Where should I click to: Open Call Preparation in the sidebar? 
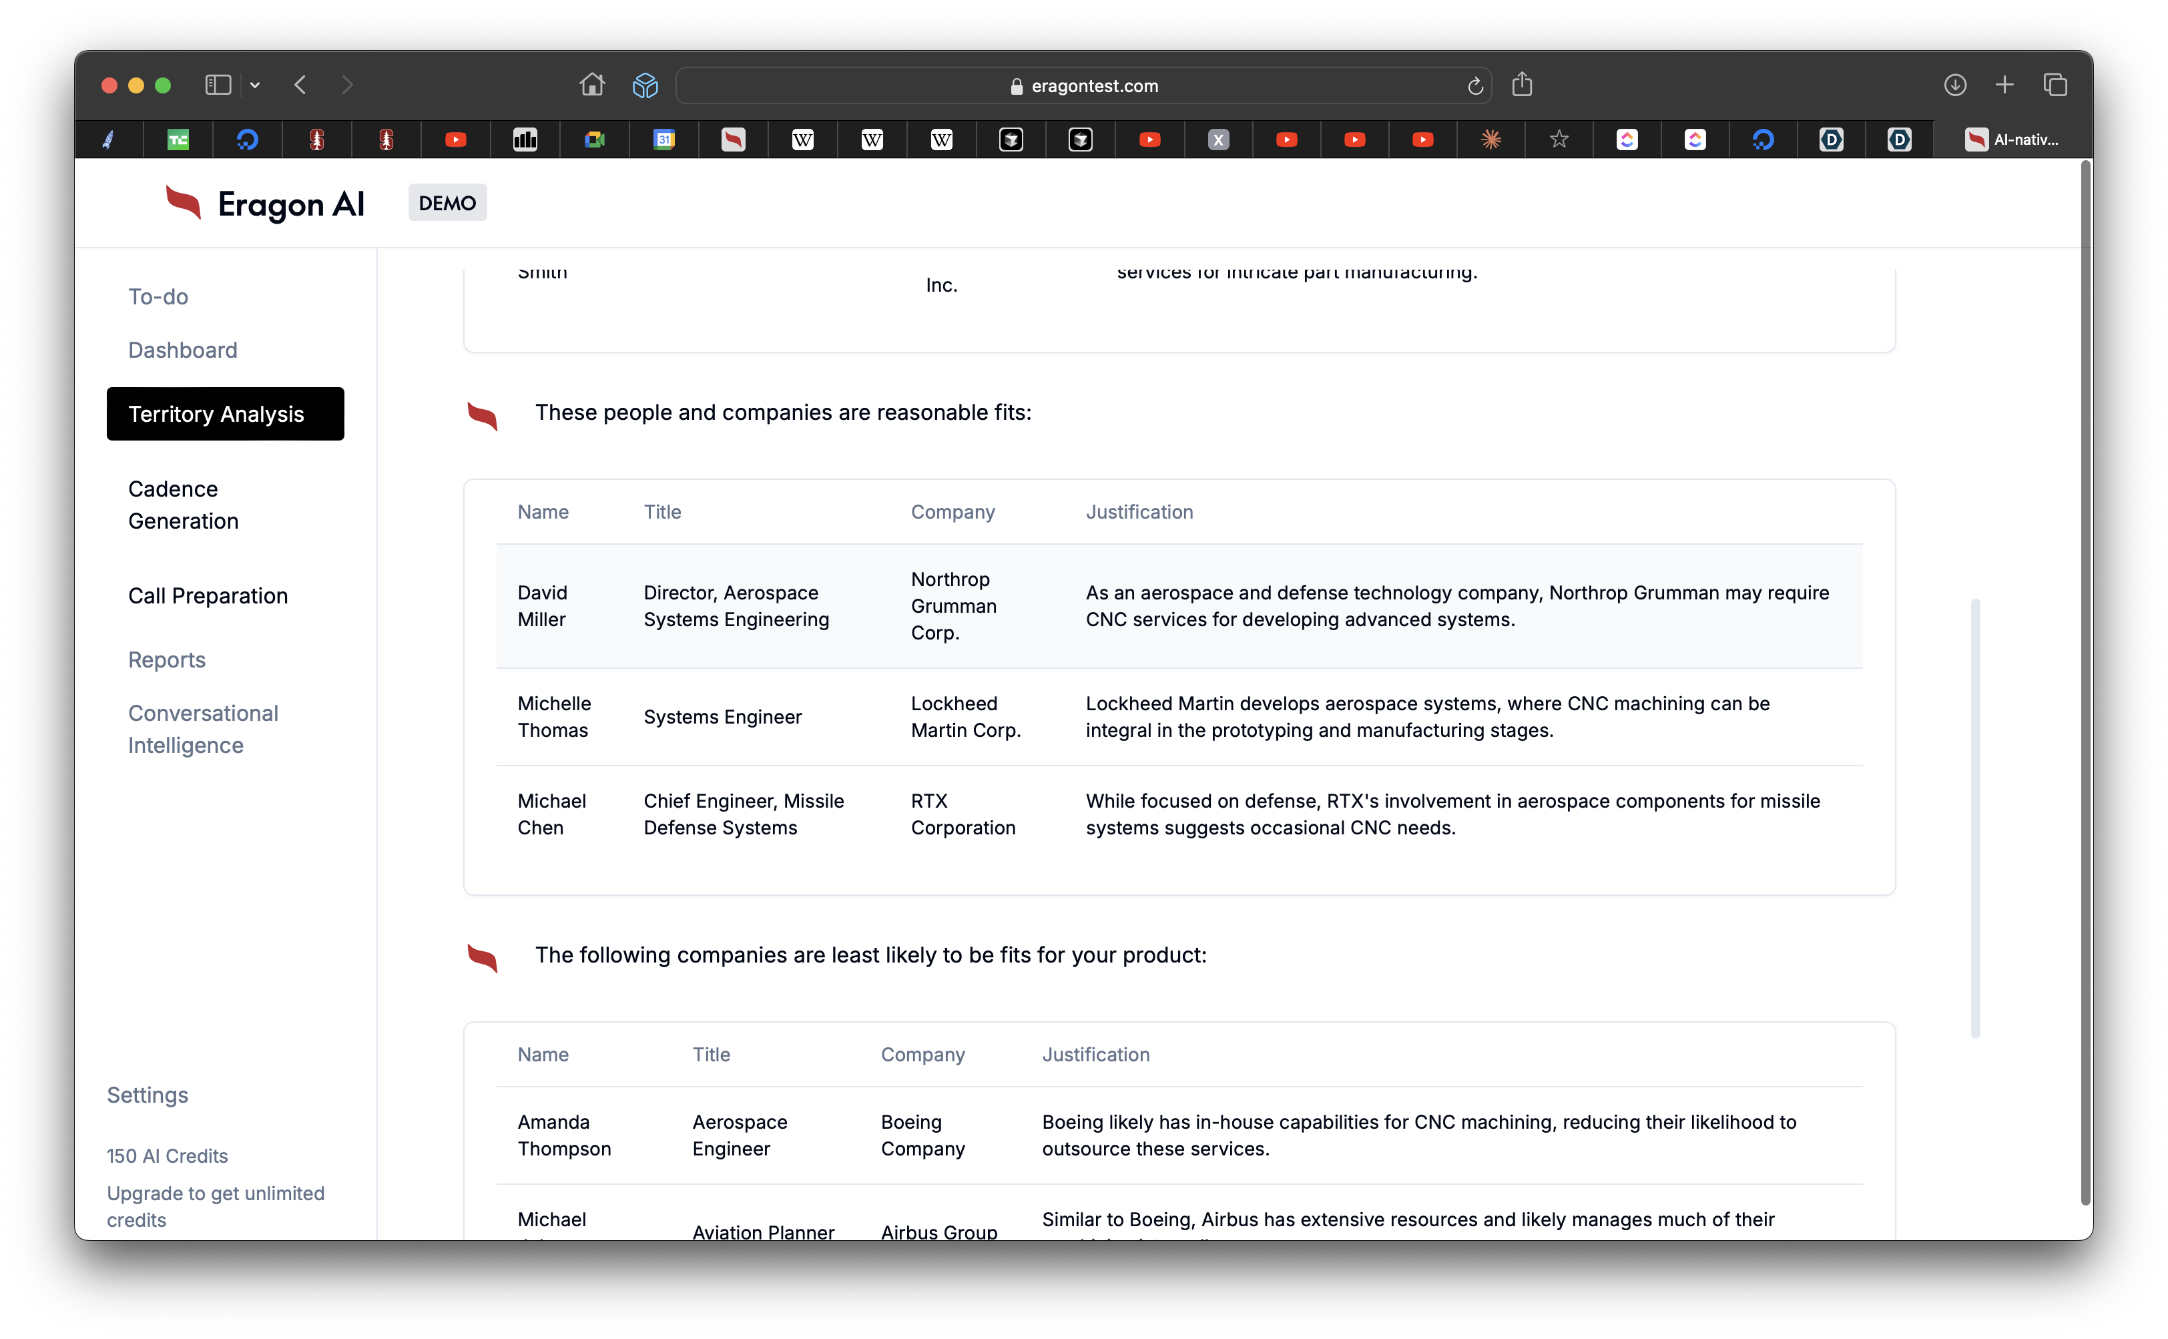point(208,595)
